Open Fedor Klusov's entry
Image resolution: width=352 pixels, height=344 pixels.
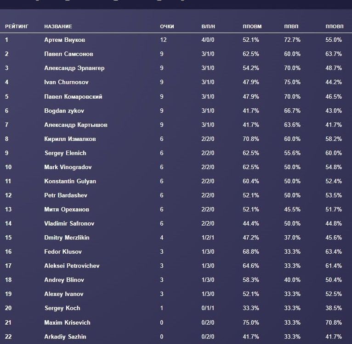point(62,252)
